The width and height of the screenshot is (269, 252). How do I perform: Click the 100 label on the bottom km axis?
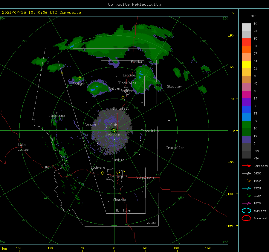[176, 248]
